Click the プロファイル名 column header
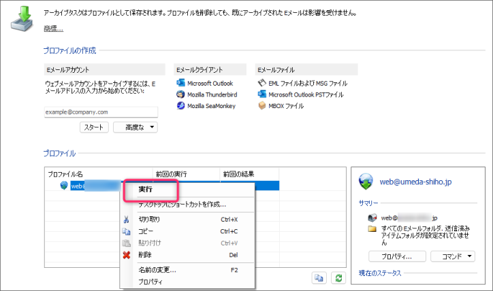Image resolution: width=493 pixels, height=291 pixels. [99, 174]
